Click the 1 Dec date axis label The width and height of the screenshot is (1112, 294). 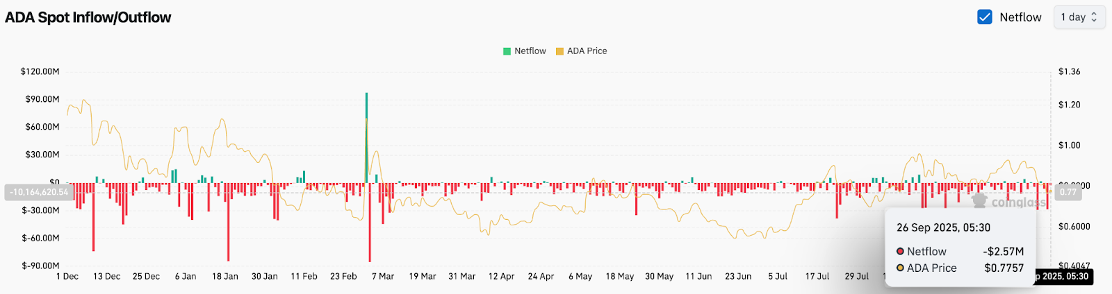click(67, 277)
